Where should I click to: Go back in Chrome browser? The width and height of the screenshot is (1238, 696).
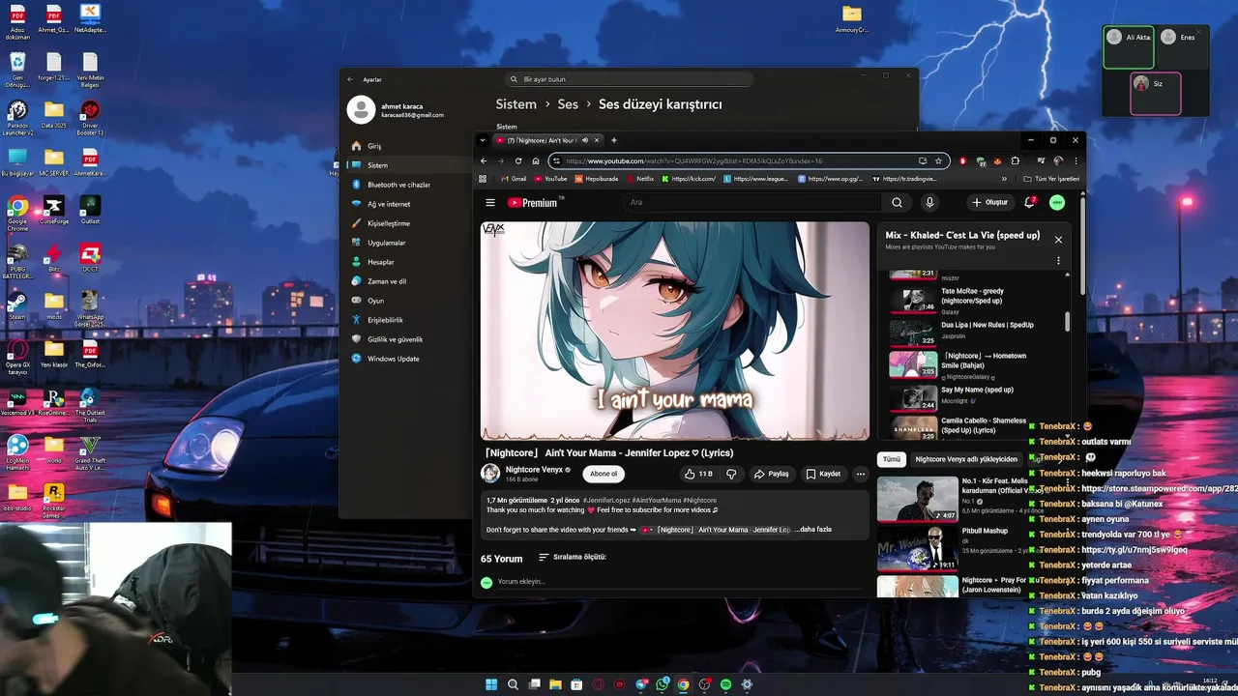pyautogui.click(x=484, y=160)
